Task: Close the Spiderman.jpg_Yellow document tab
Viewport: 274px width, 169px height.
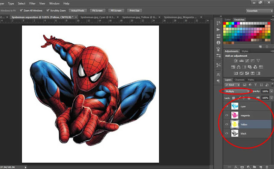Action: click(159, 17)
